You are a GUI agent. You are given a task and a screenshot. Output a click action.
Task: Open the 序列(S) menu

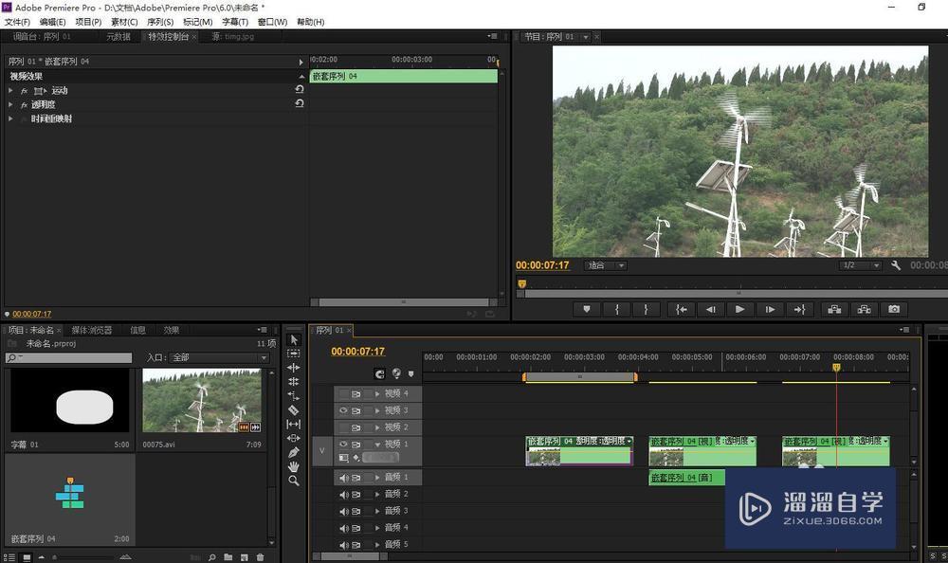pyautogui.click(x=159, y=22)
